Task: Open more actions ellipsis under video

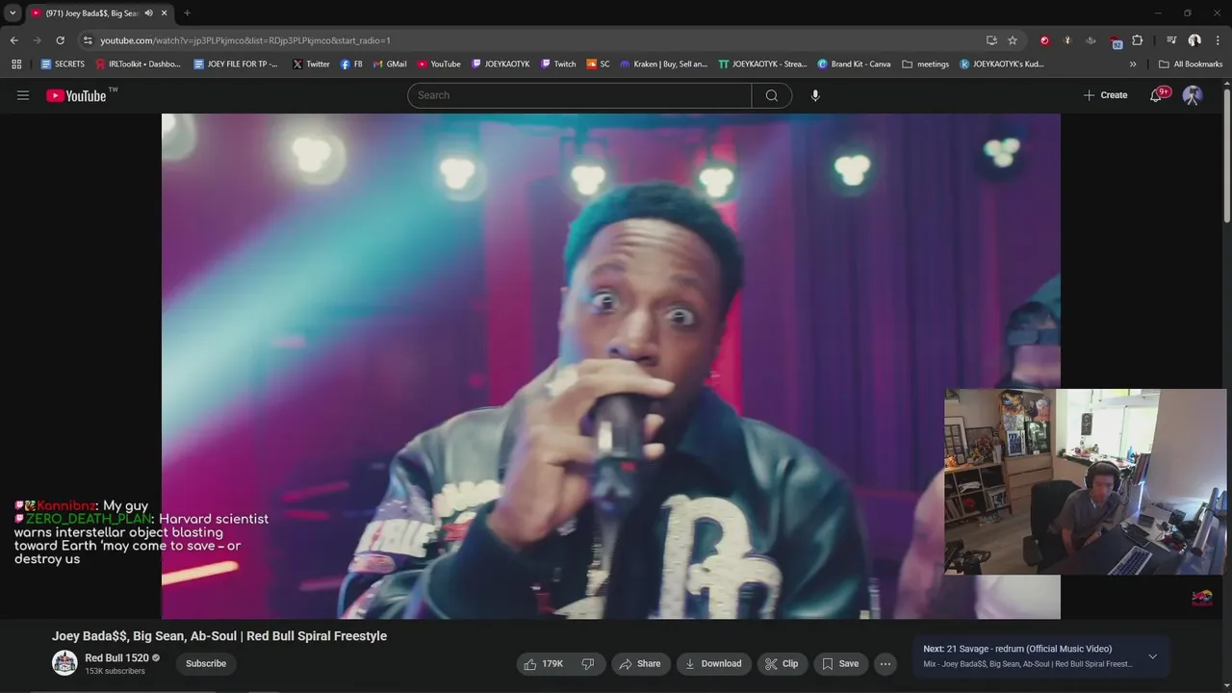Action: coord(885,663)
